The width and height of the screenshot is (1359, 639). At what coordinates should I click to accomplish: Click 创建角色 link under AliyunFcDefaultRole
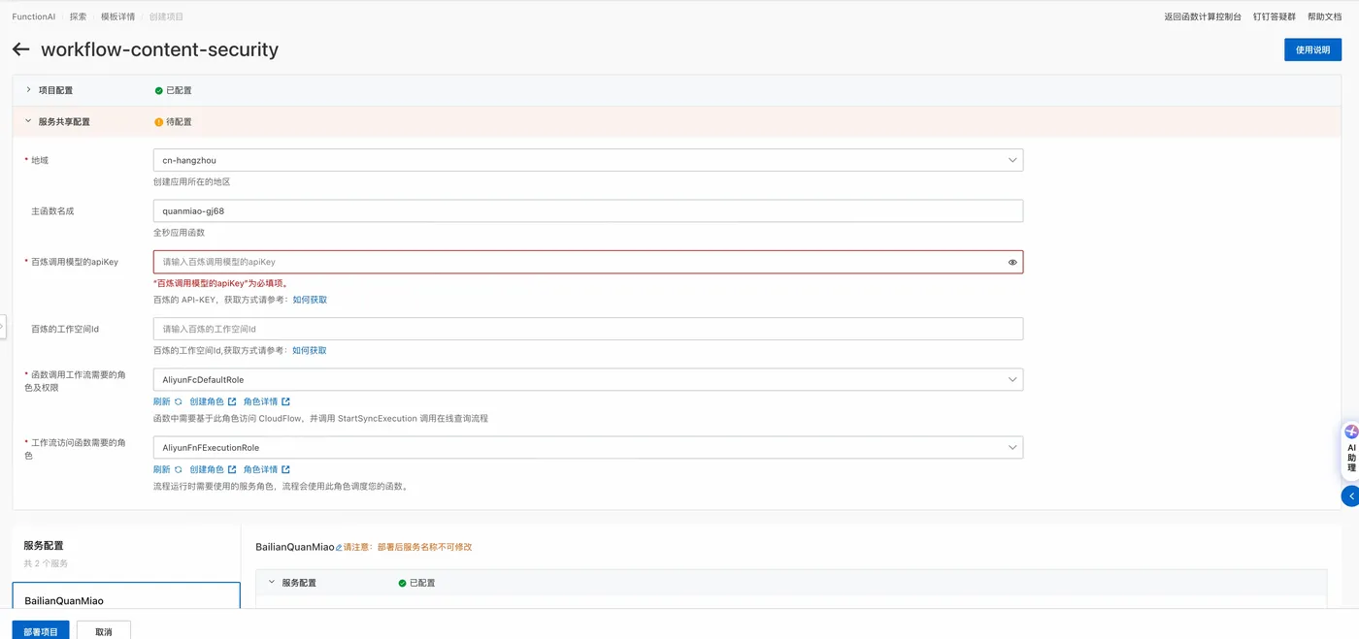(207, 401)
